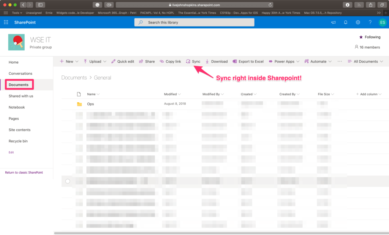This screenshot has width=389, height=235.
Task: Open the Name column header menu
Action: [x=93, y=94]
